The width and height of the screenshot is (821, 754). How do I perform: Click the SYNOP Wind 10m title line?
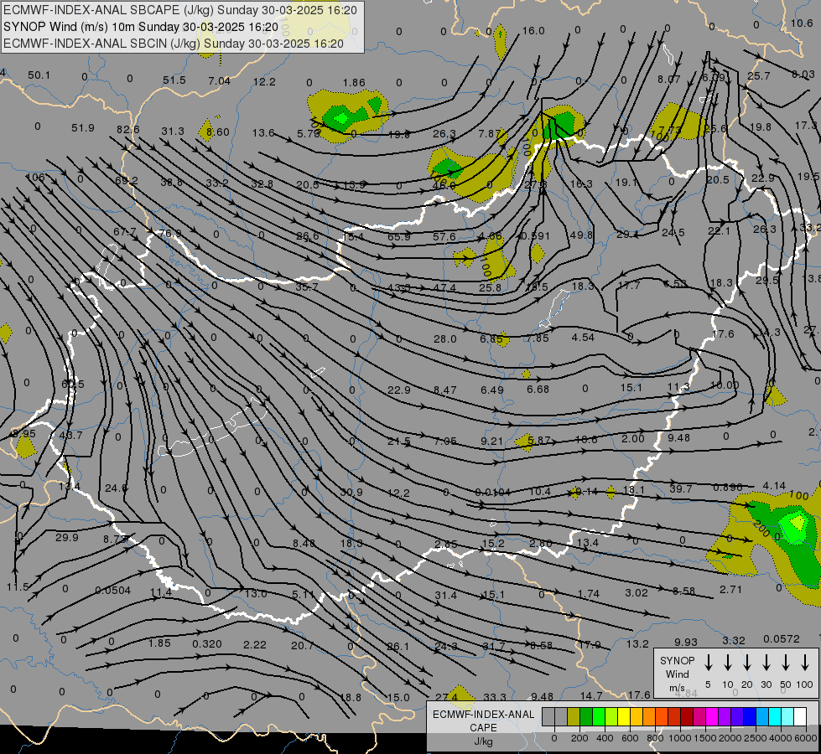(140, 27)
